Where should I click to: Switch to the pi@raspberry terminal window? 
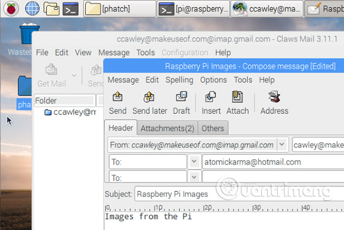194,9
